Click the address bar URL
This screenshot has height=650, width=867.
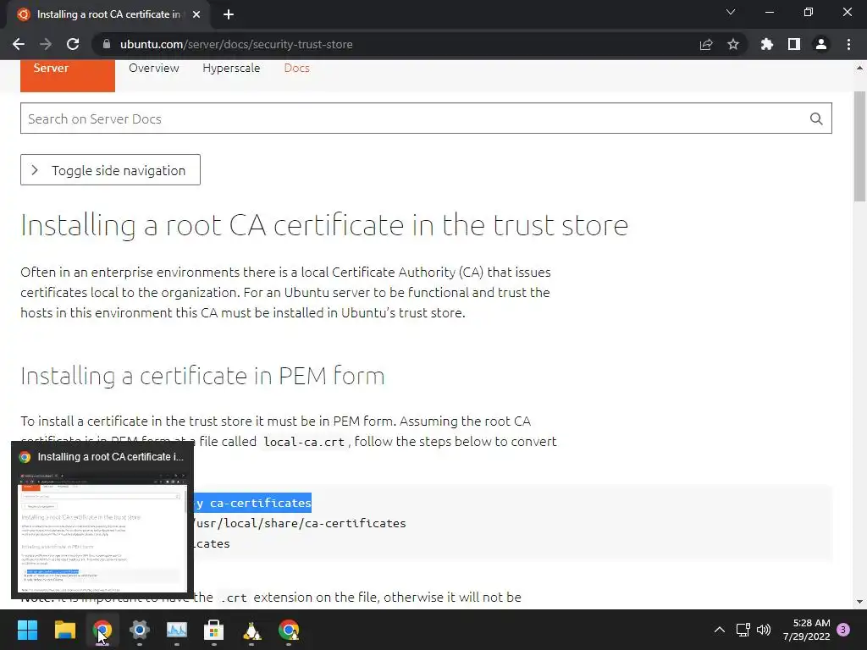(236, 44)
